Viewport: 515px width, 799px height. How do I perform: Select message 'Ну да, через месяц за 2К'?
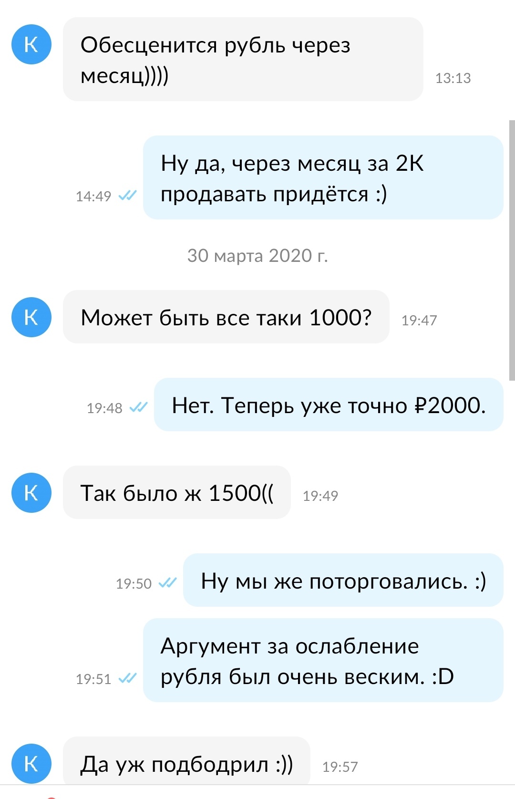[323, 177]
